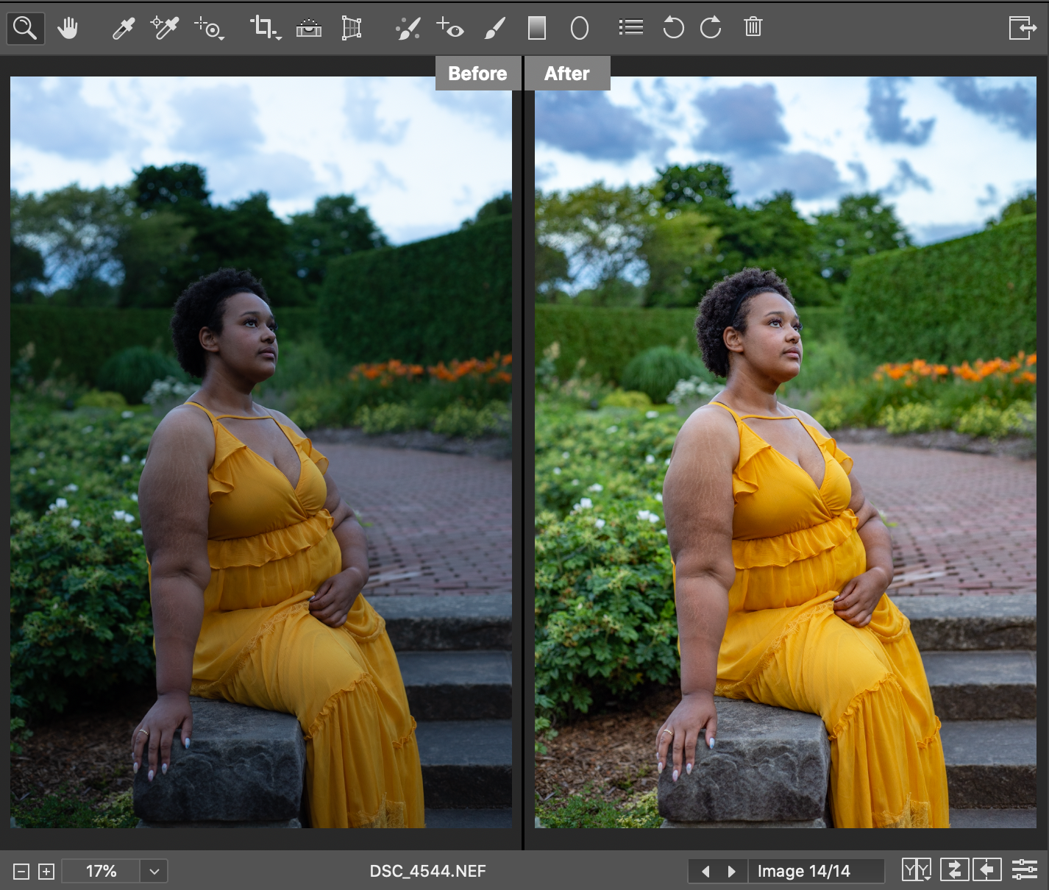Screen dimensions: 1049x890
Task: Toggle full screen mode icon
Action: [x=1023, y=28]
